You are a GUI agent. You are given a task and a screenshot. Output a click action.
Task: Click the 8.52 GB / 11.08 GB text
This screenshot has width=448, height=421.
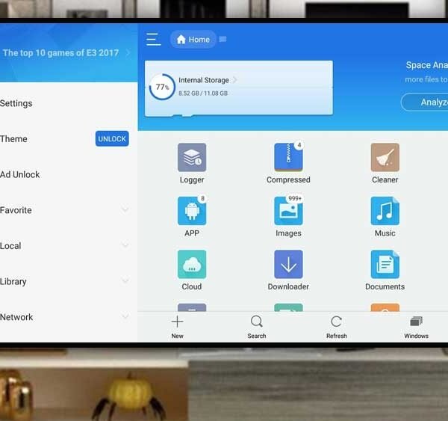tap(203, 93)
